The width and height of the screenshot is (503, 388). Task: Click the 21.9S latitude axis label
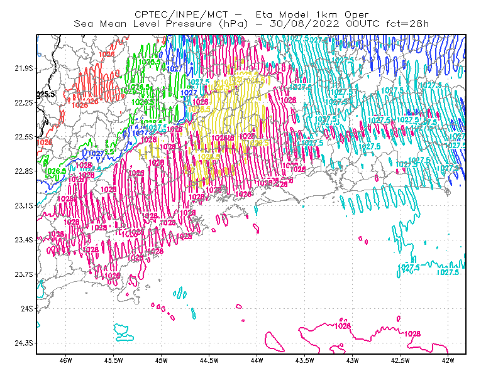24,68
